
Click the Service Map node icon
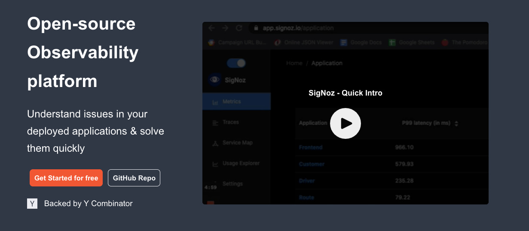215,143
